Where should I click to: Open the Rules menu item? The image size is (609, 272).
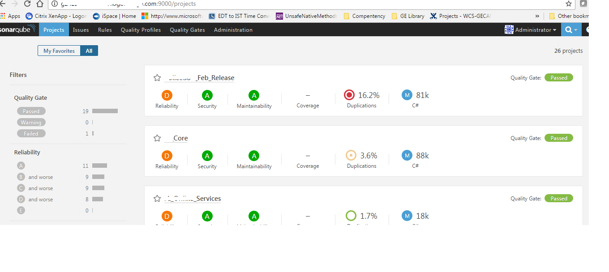pos(105,30)
